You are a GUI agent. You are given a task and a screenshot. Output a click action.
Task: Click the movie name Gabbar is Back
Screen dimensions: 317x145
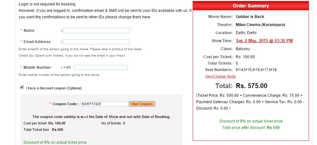point(250,17)
